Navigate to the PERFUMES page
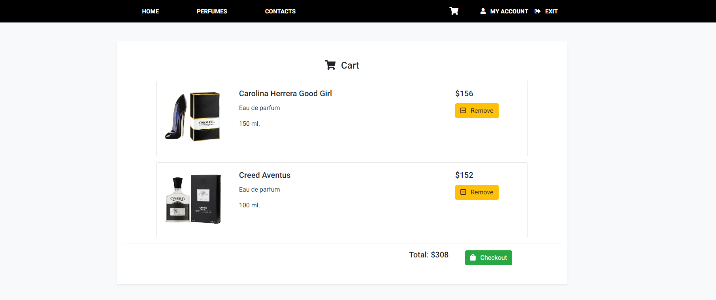Screen dimensions: 716x300 (x=212, y=11)
